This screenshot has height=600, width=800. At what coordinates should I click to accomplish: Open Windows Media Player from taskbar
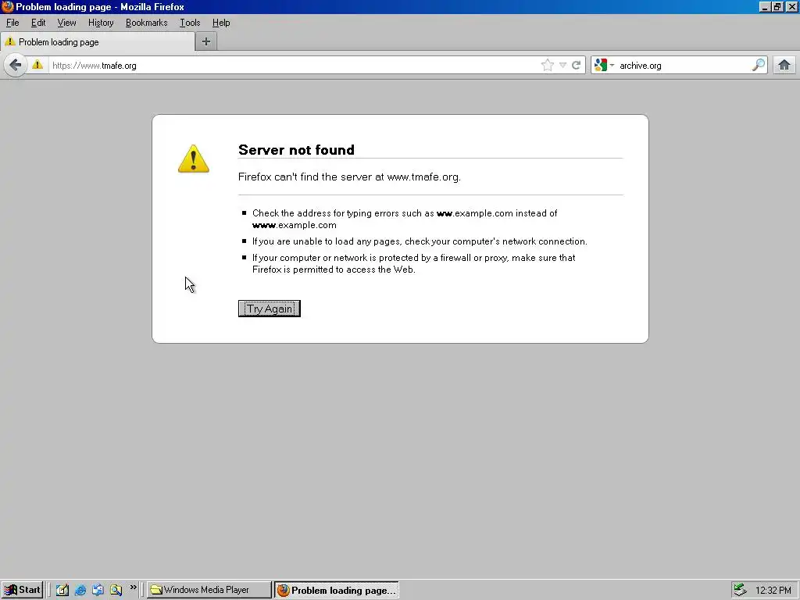coord(209,590)
